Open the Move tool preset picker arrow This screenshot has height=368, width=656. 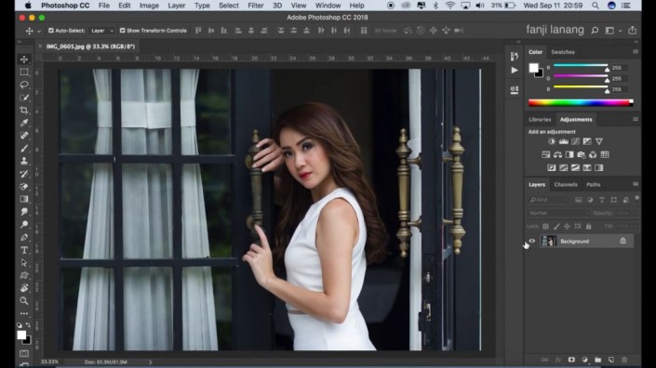(39, 31)
